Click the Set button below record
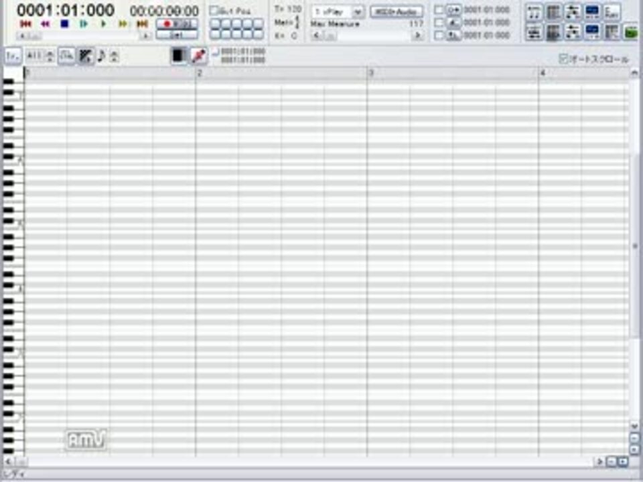The height and width of the screenshot is (482, 643). coord(177,35)
